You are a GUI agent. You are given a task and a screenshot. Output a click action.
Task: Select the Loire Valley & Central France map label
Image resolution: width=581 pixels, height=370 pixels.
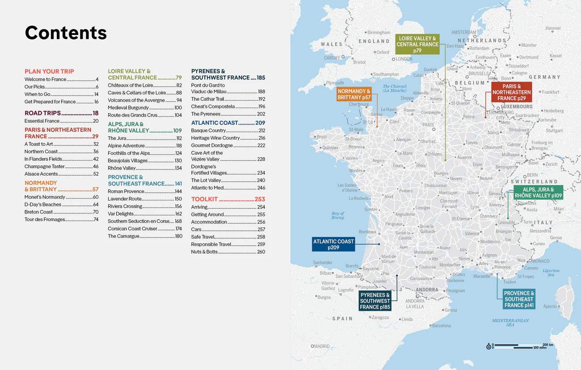(417, 44)
